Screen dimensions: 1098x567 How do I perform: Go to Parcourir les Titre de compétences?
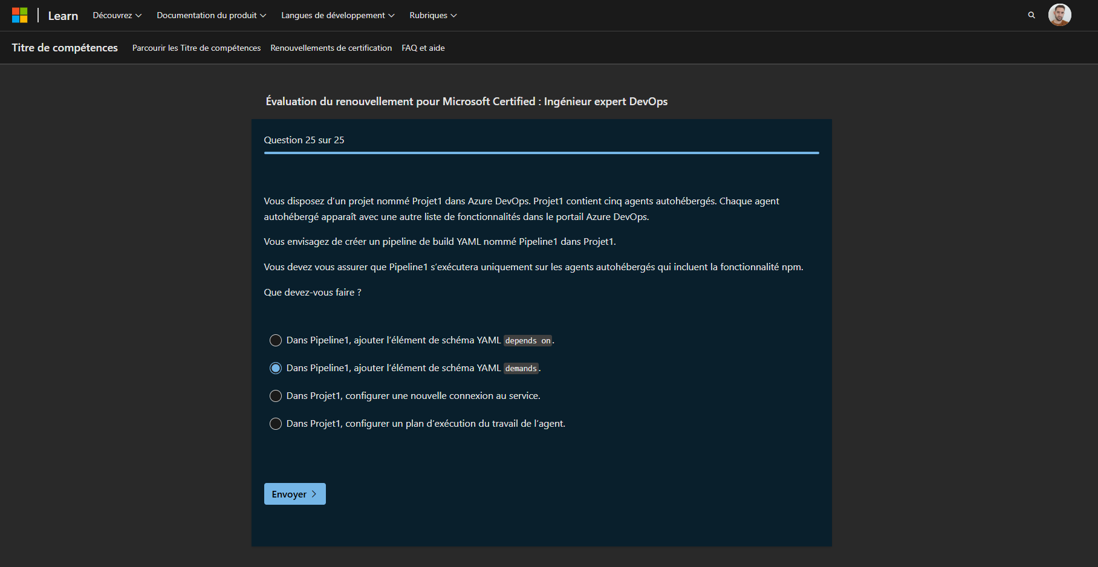pos(196,48)
